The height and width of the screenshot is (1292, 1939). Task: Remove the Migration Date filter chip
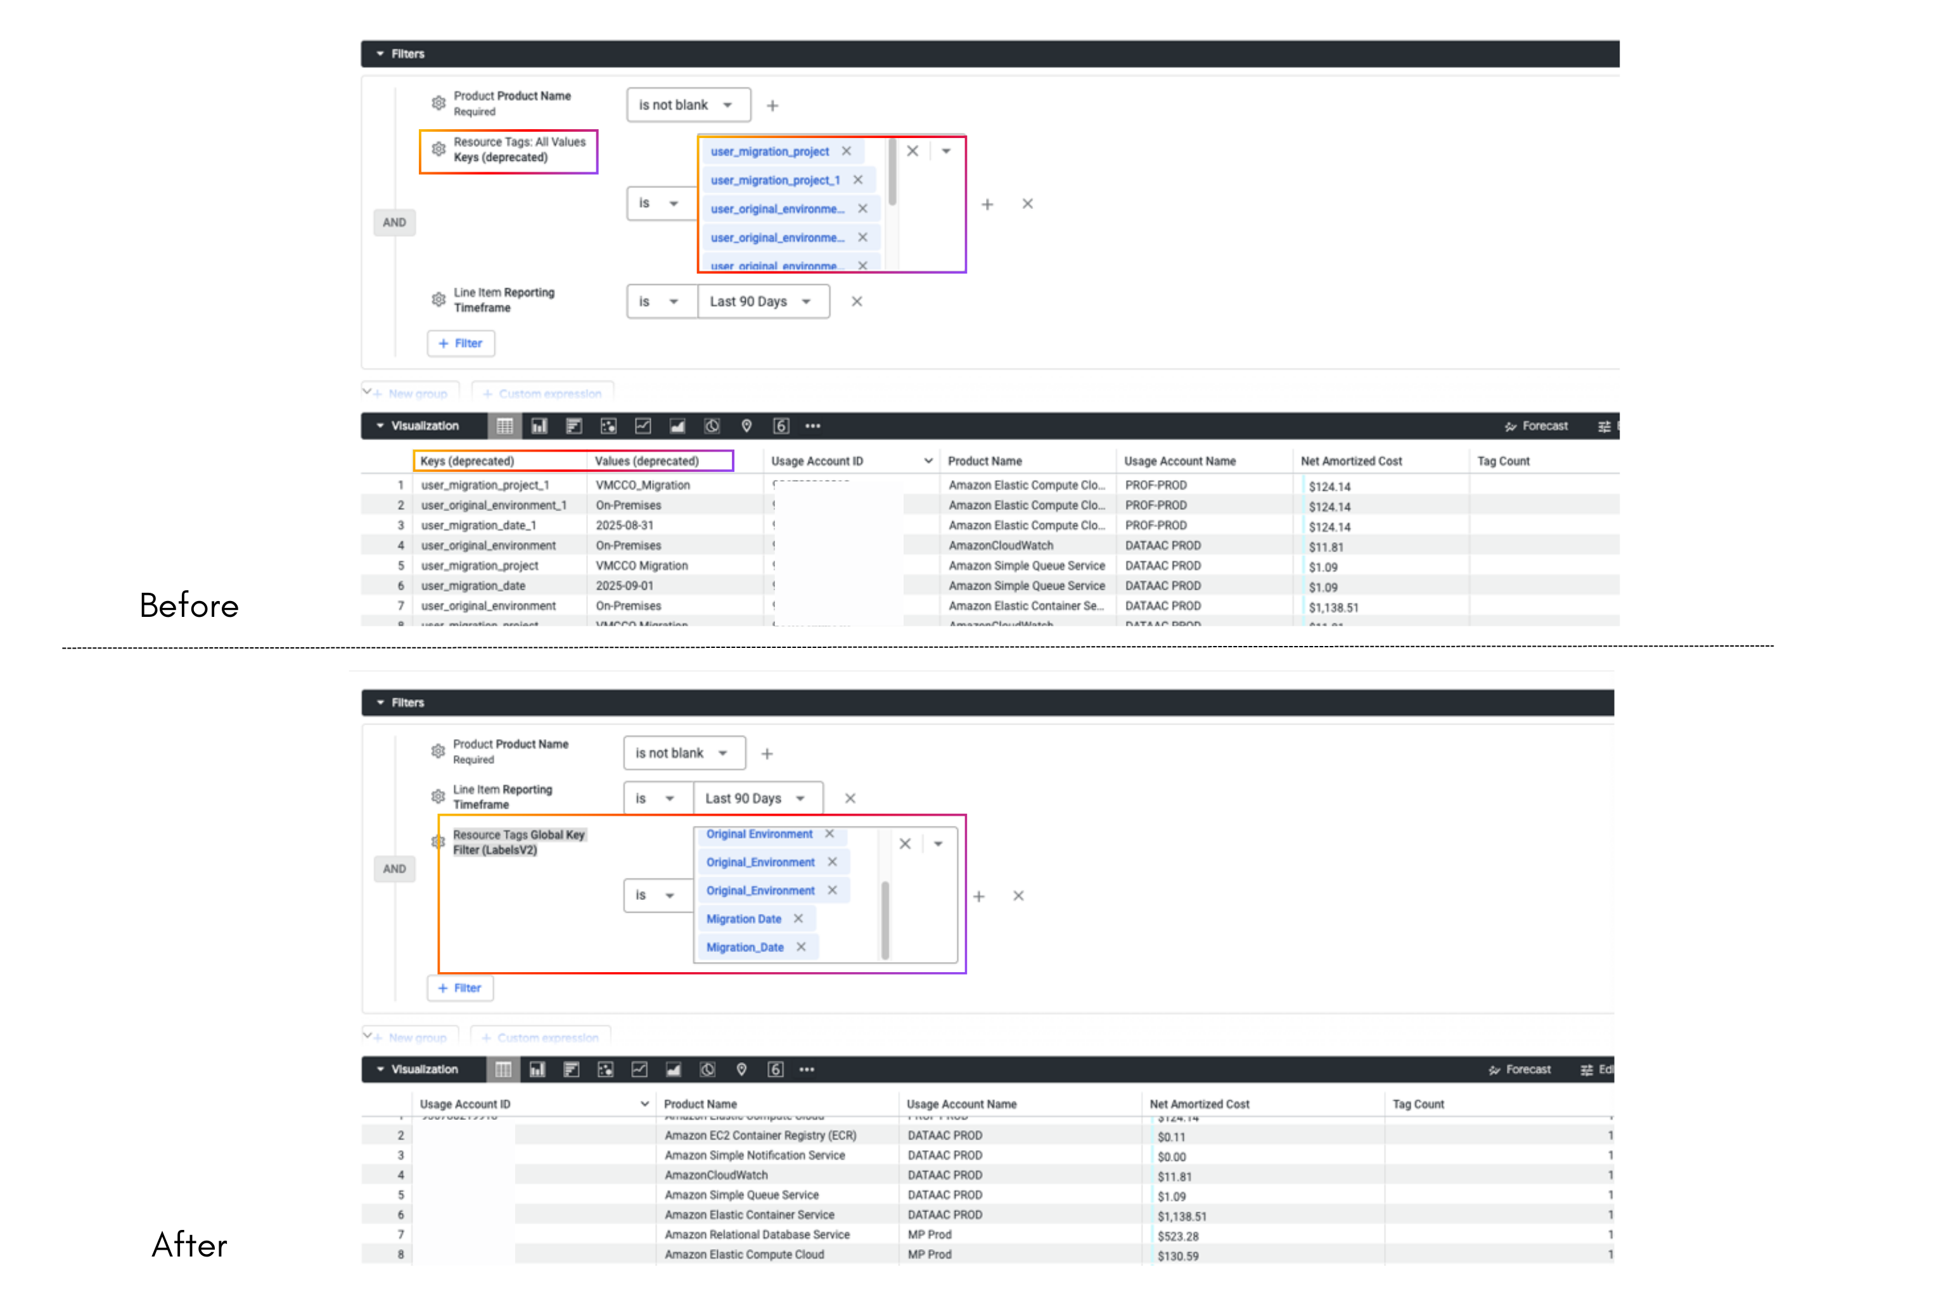798,919
